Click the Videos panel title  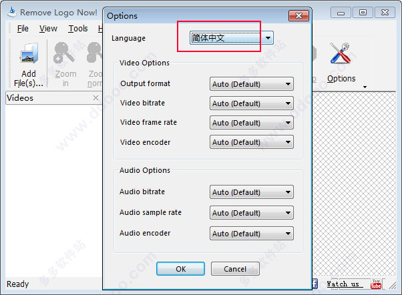pyautogui.click(x=20, y=98)
